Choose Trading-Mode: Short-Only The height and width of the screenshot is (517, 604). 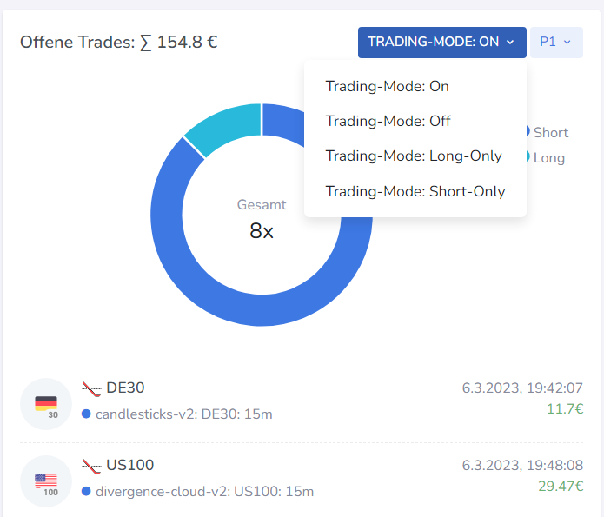coord(415,191)
